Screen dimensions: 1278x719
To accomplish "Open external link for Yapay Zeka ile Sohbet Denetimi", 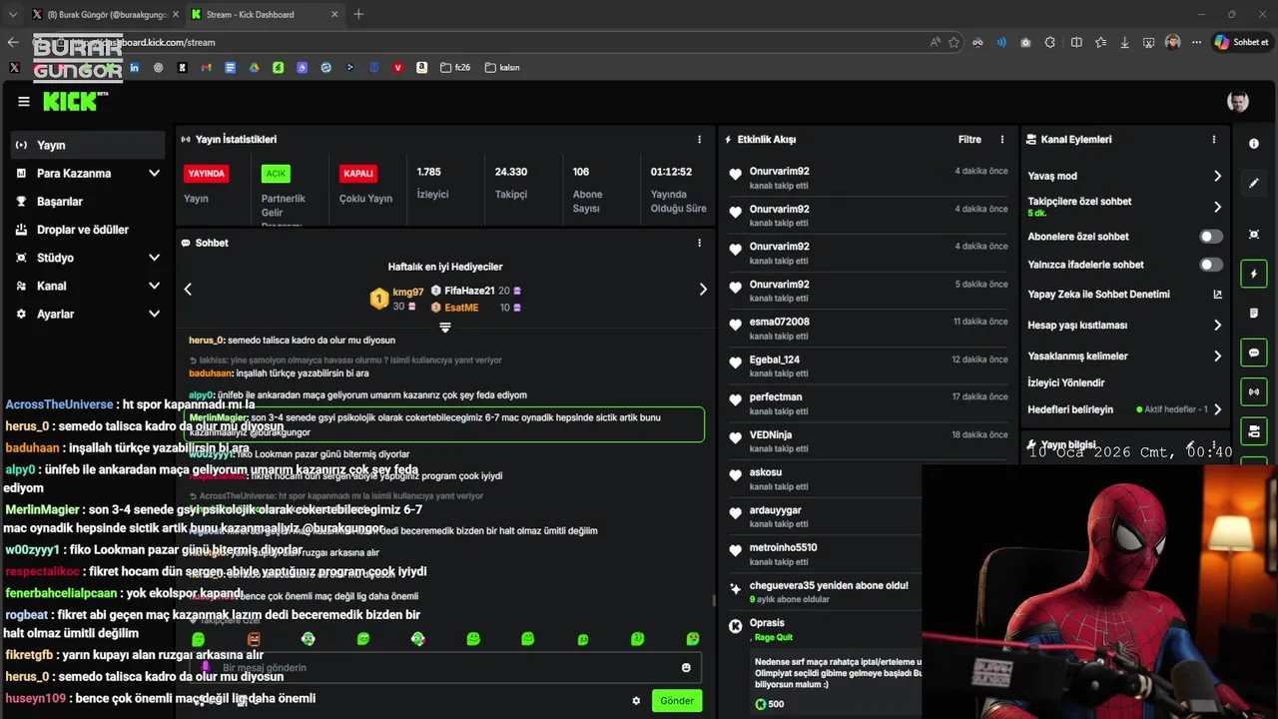I will [1217, 295].
